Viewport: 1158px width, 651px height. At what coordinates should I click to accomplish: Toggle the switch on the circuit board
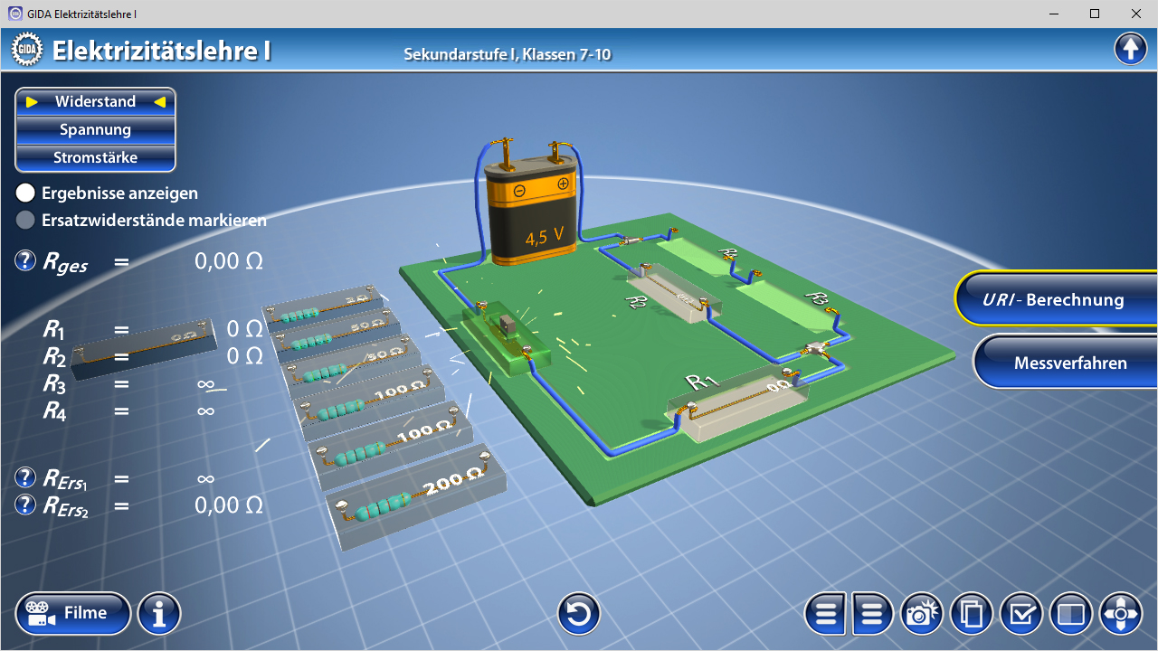tap(505, 324)
